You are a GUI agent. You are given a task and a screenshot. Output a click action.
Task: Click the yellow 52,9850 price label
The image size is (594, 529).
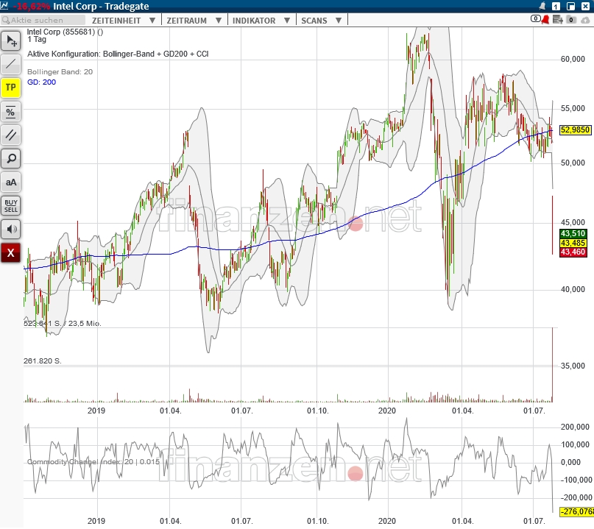tap(575, 130)
